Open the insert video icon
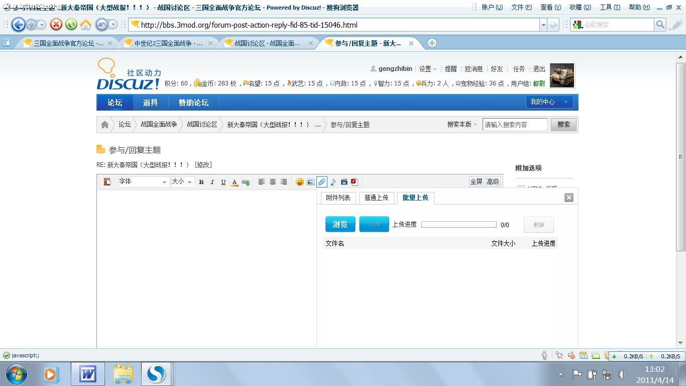Image resolution: width=686 pixels, height=386 pixels. [344, 182]
